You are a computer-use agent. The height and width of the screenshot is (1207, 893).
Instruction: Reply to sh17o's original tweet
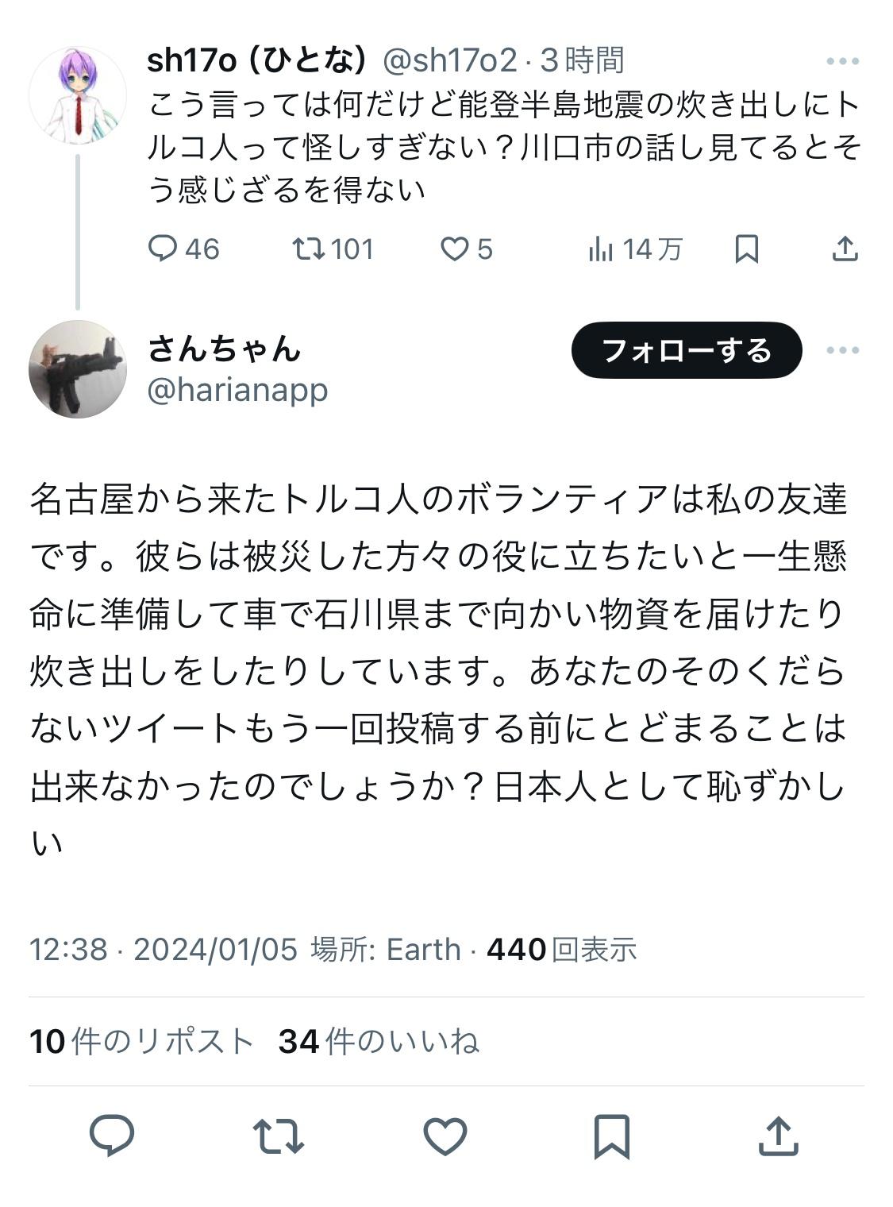tap(164, 249)
